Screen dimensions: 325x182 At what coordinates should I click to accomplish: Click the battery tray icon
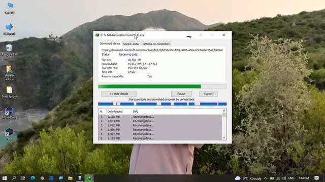pyautogui.click(x=272, y=178)
